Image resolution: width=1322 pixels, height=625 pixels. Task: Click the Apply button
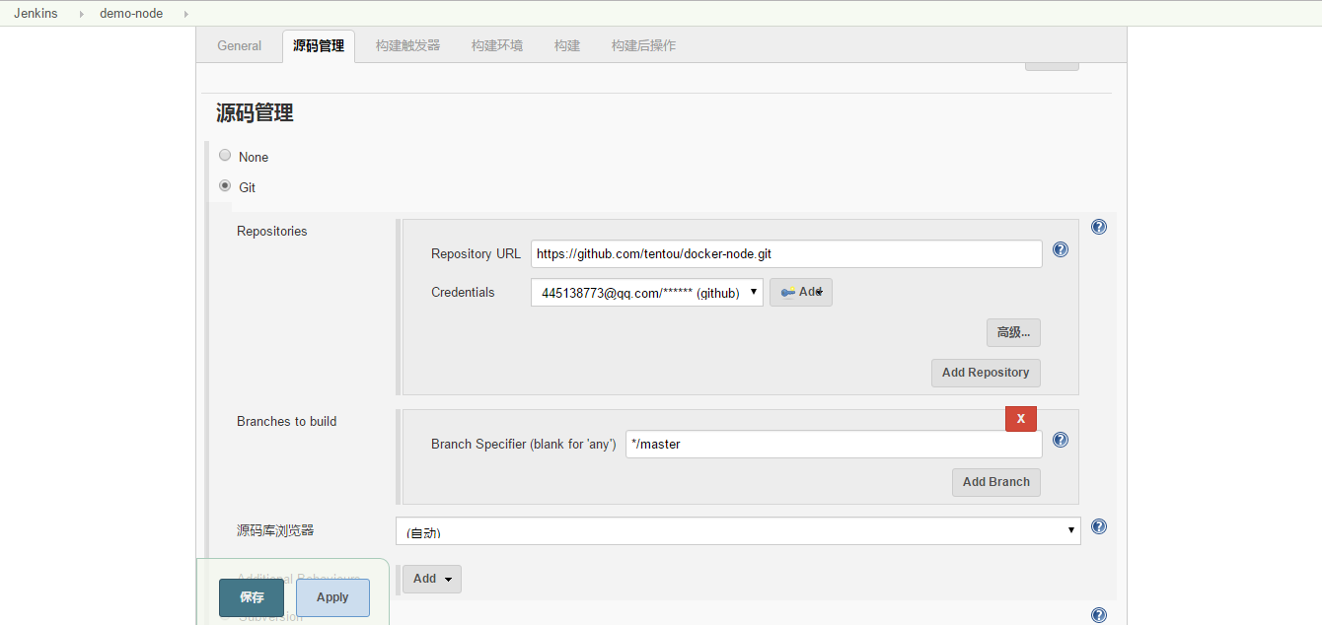click(332, 597)
